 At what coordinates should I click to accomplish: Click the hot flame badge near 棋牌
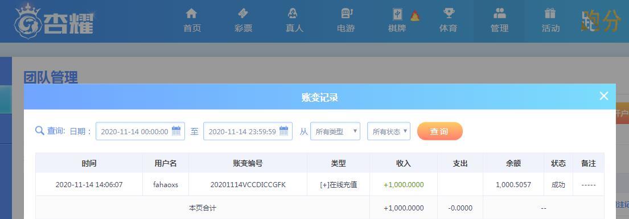pos(415,16)
